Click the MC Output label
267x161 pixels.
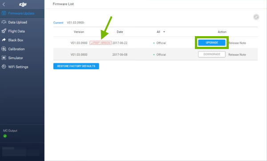pos(10,131)
